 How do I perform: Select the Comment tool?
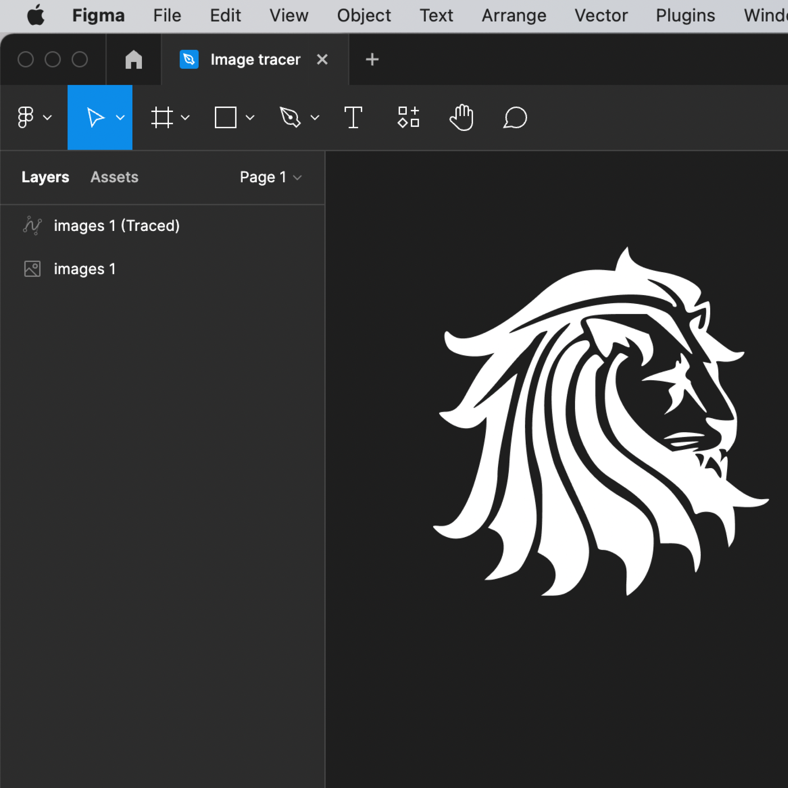click(515, 118)
